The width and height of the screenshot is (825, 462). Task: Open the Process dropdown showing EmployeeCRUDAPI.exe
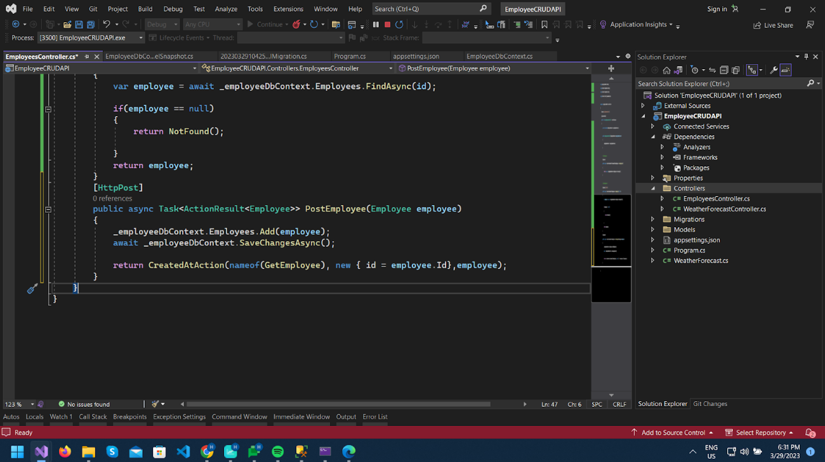[91, 38]
